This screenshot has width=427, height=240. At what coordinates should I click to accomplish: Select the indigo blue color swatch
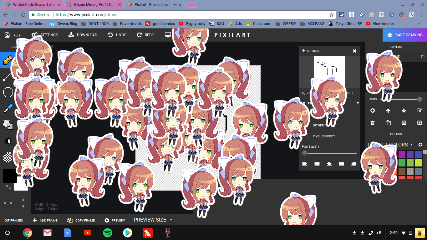(x=419, y=154)
